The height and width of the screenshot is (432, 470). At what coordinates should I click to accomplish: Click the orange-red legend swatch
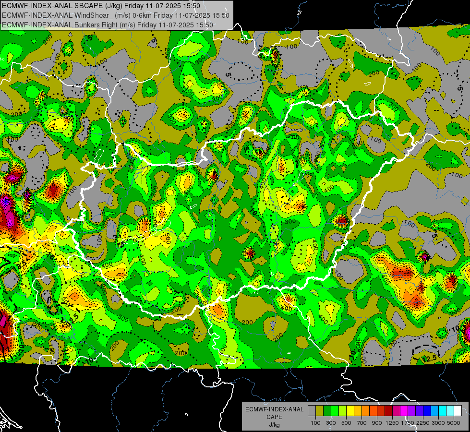point(373,410)
